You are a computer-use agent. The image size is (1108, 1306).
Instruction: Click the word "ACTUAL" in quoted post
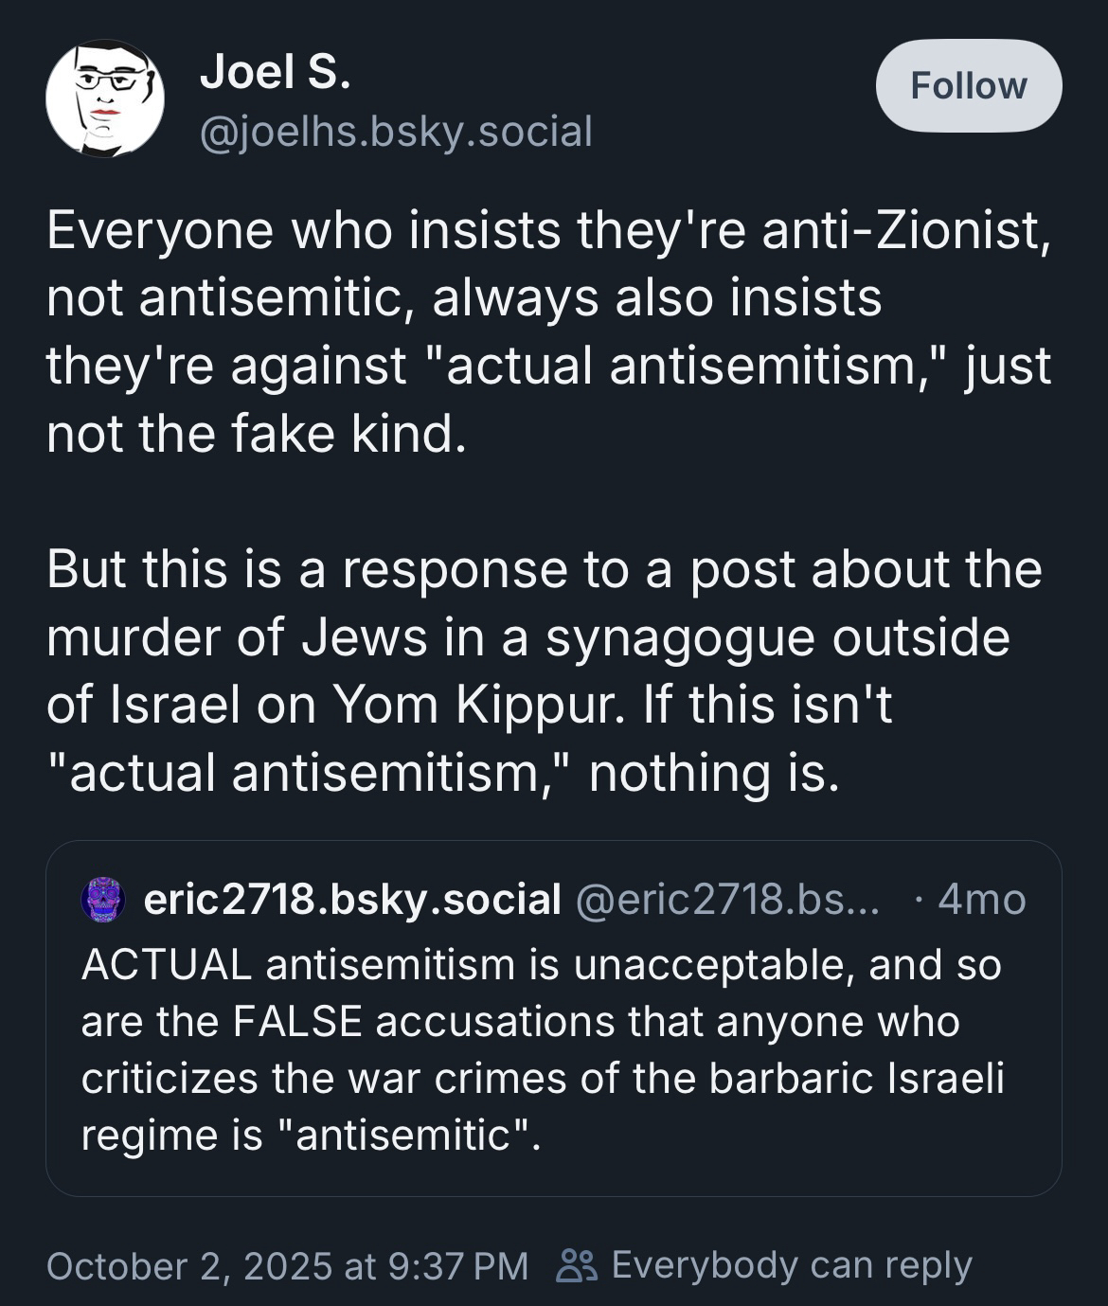[166, 965]
